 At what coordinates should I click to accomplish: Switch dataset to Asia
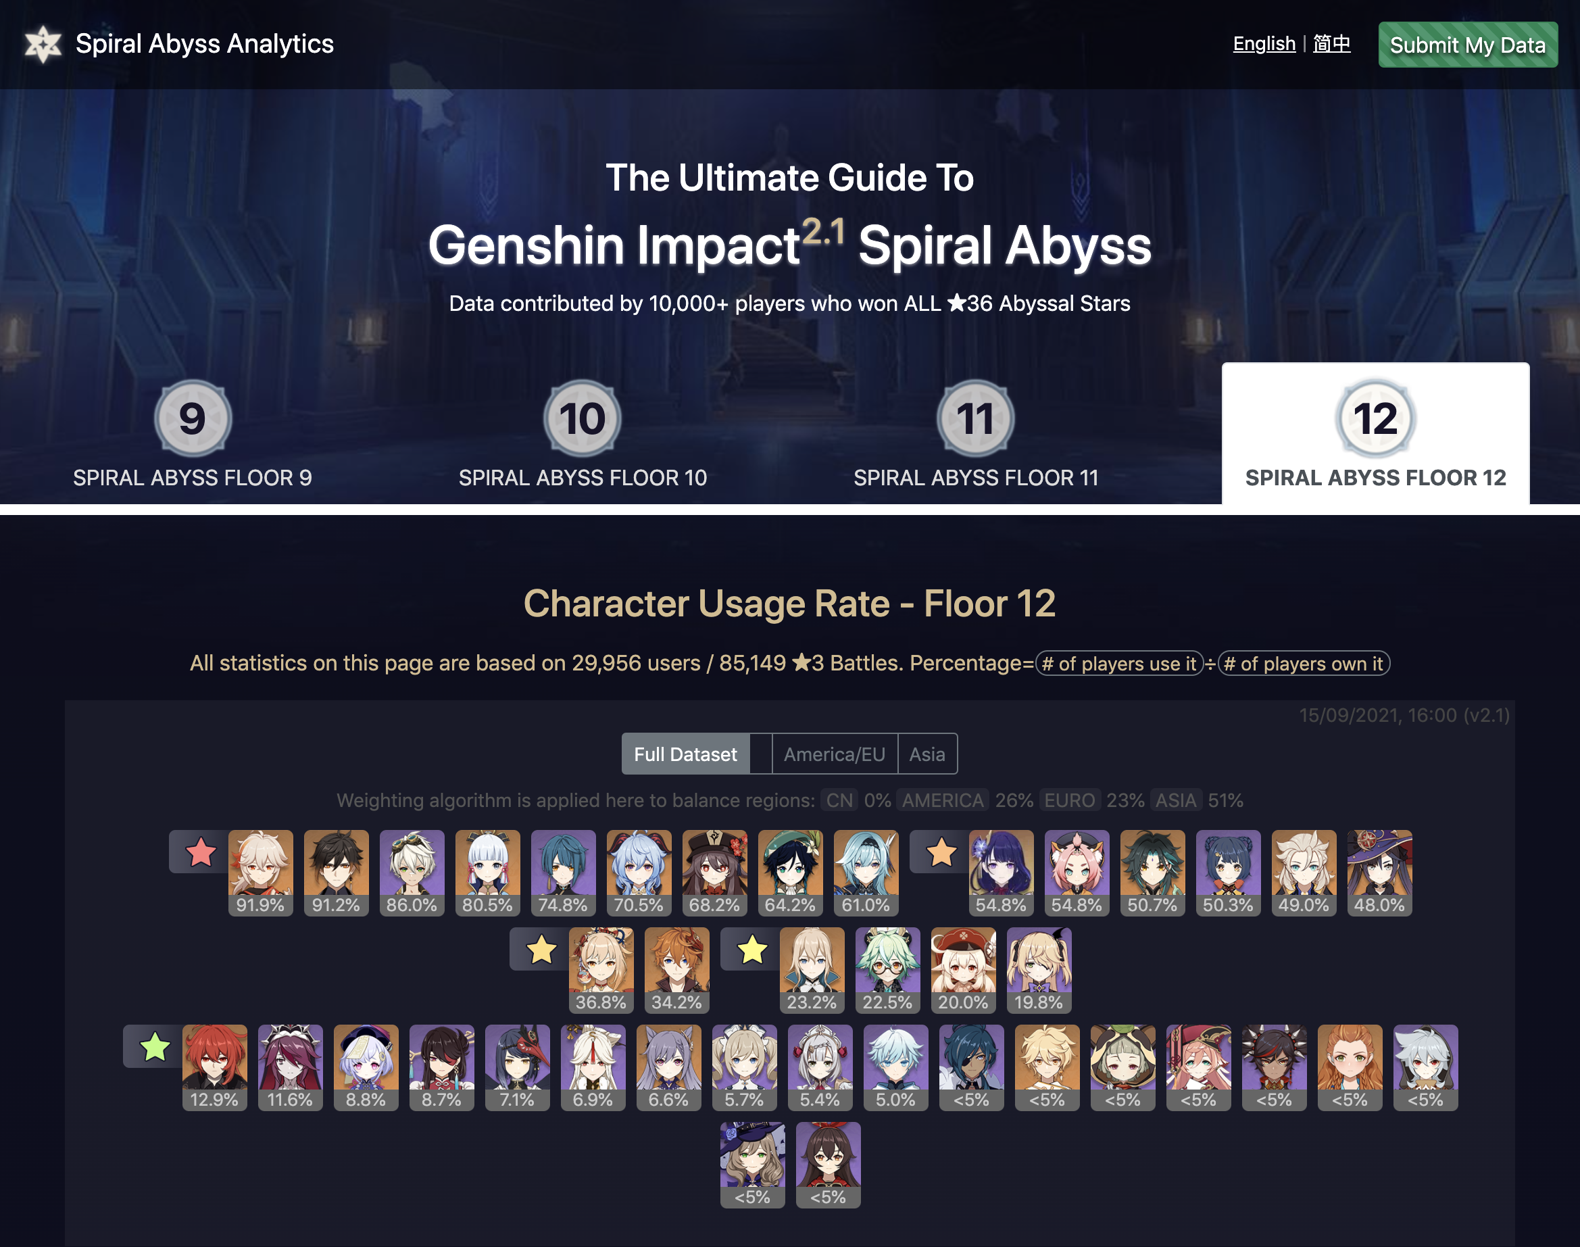coord(927,754)
